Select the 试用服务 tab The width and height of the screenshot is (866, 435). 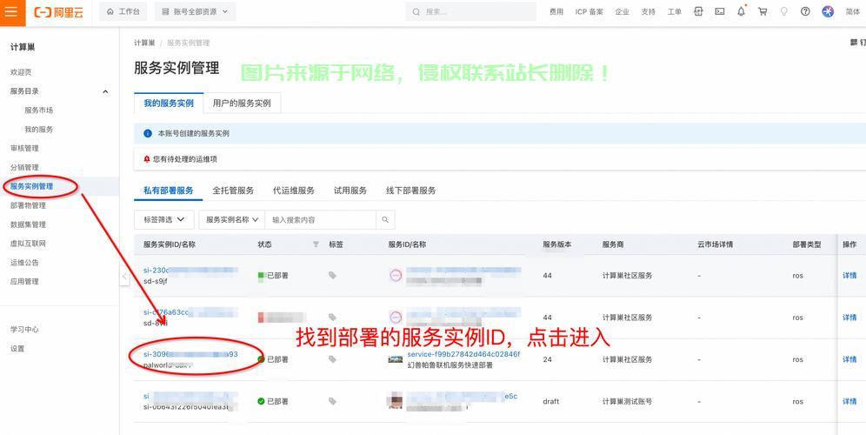tap(350, 191)
